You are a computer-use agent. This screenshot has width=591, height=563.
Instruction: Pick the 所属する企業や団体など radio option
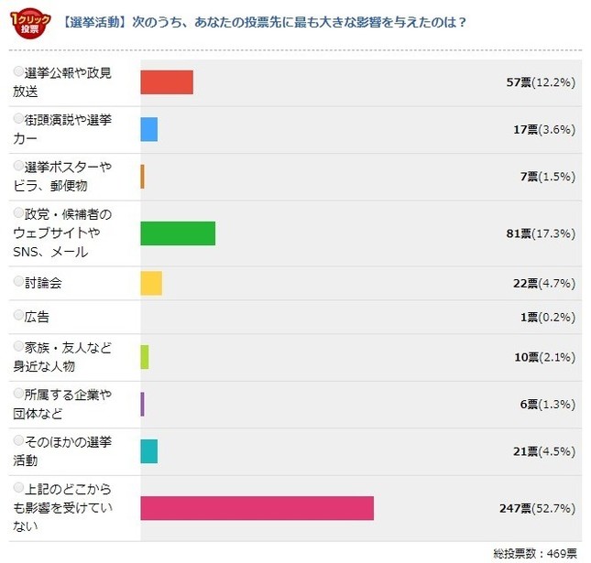click(x=18, y=395)
